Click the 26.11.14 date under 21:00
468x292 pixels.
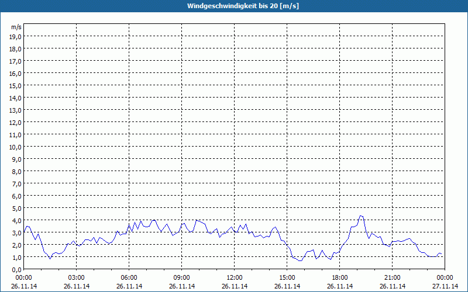click(x=392, y=286)
